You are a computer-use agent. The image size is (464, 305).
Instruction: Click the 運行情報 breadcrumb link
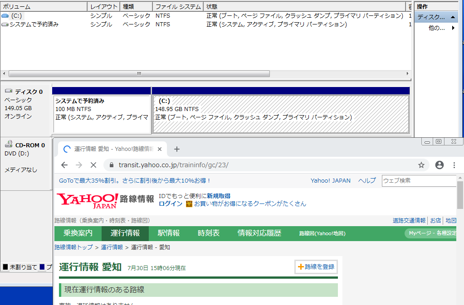pyautogui.click(x=112, y=247)
